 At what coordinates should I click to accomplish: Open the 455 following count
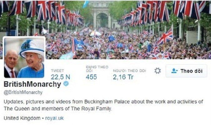(x=91, y=77)
